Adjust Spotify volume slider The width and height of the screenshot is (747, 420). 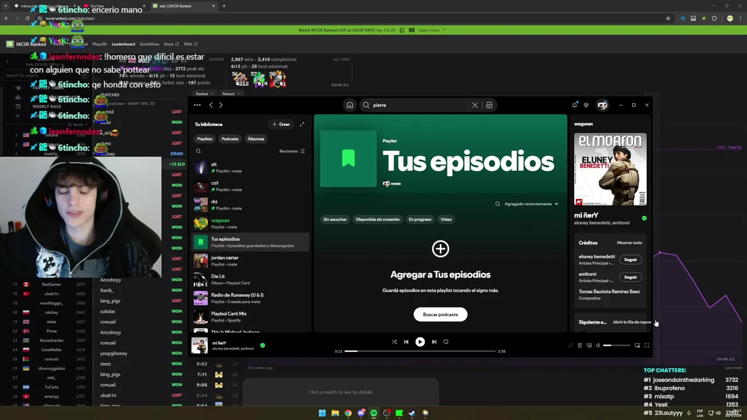(616, 345)
